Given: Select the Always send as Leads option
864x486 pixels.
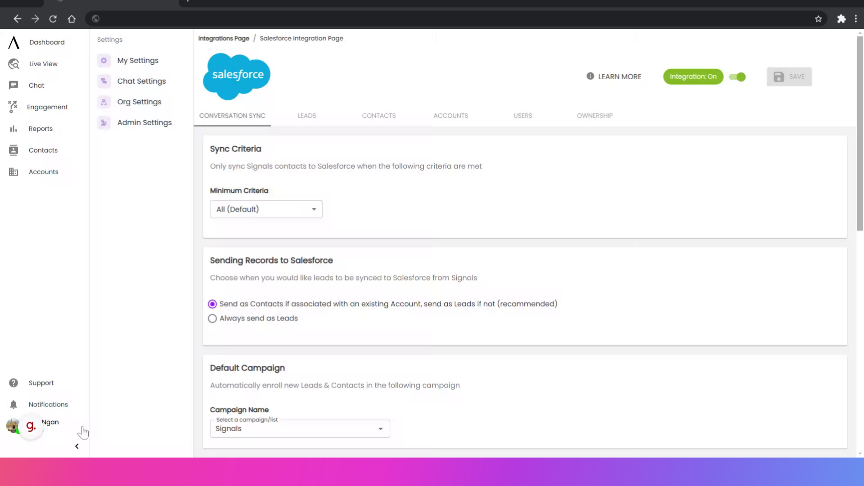Looking at the screenshot, I should coord(212,318).
